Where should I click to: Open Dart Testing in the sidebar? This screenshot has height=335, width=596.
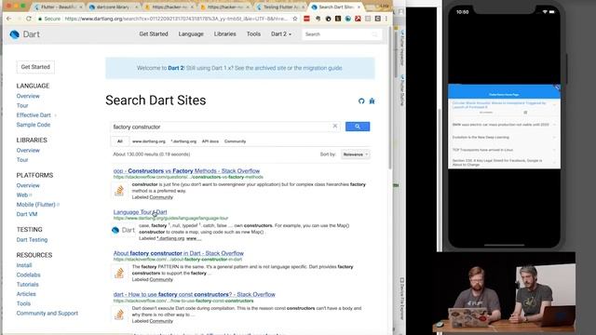click(x=32, y=240)
